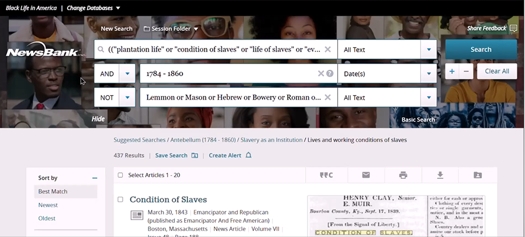Click Black Life in America title
Image resolution: width=525 pixels, height=237 pixels.
tap(31, 8)
